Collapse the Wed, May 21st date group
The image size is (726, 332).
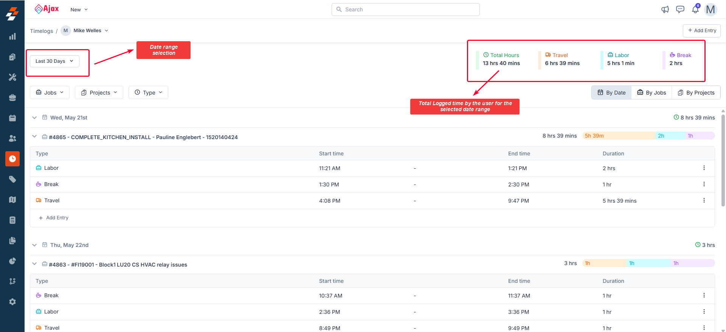point(34,118)
